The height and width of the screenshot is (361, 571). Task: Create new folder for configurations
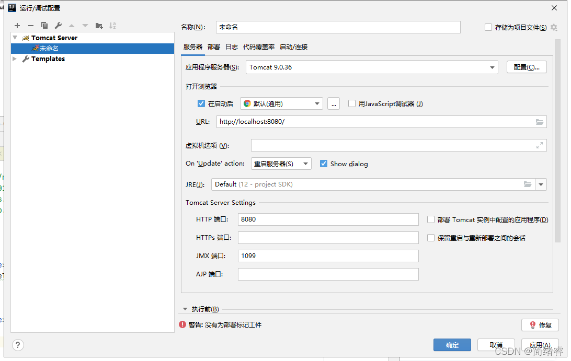point(99,25)
